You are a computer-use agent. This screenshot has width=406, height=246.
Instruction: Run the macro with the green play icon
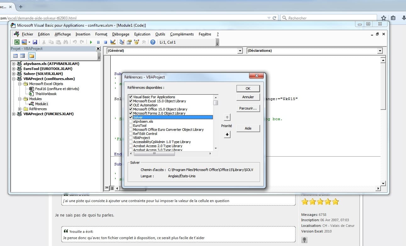tap(91, 42)
